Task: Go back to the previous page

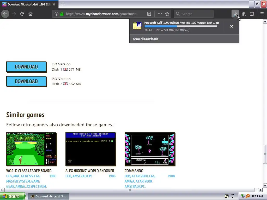Action: pyautogui.click(x=5, y=14)
